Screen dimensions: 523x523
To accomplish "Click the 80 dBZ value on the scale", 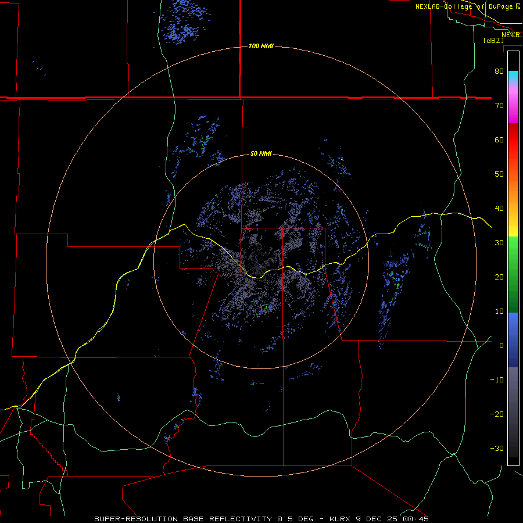I will pos(499,71).
